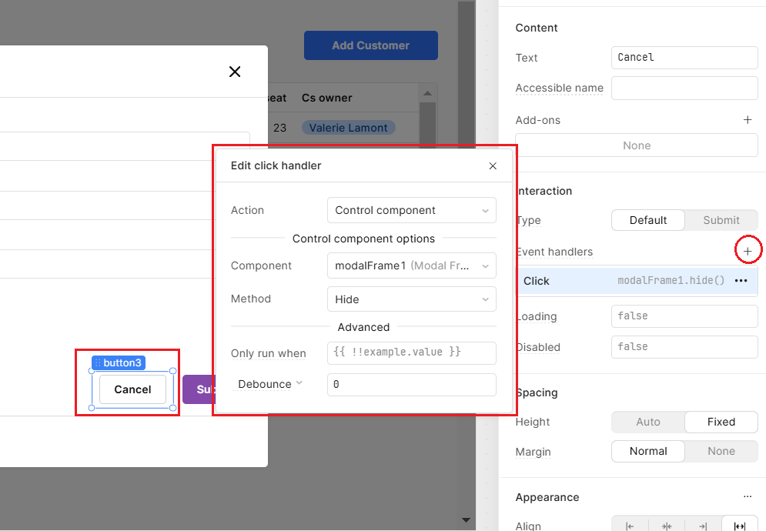
Task: Click the Valerie Lamont owner tag
Action: tap(348, 128)
